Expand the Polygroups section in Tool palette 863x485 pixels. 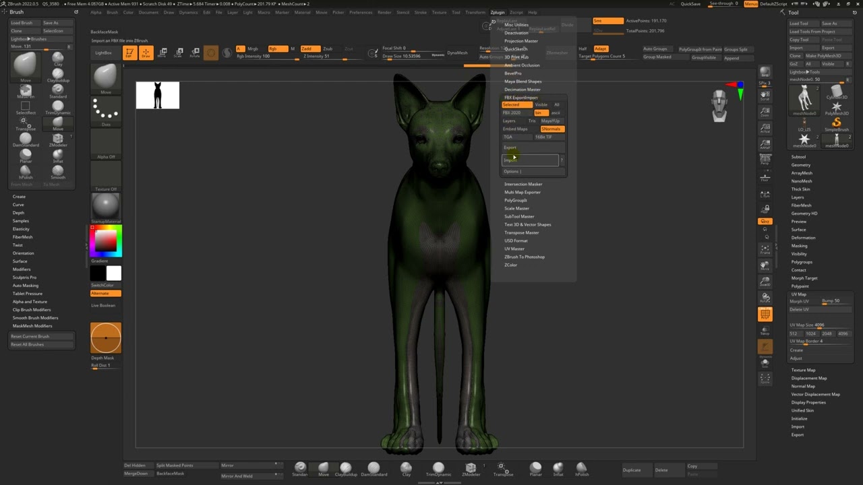(802, 262)
